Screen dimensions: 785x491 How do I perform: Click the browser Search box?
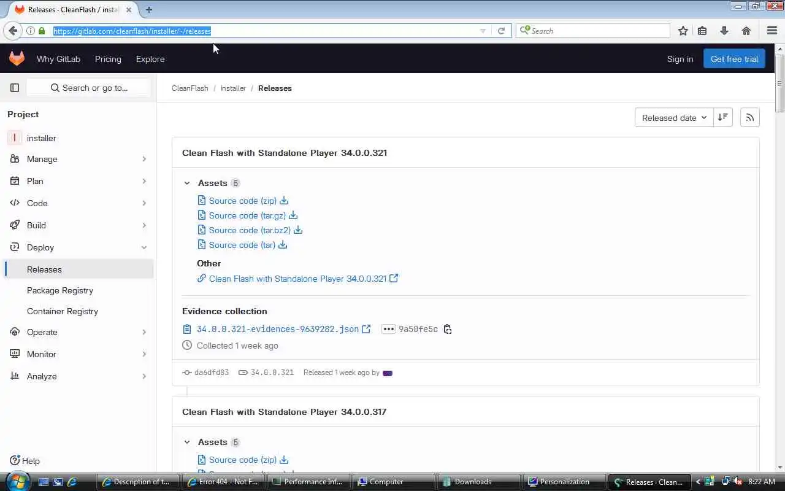pyautogui.click(x=593, y=31)
